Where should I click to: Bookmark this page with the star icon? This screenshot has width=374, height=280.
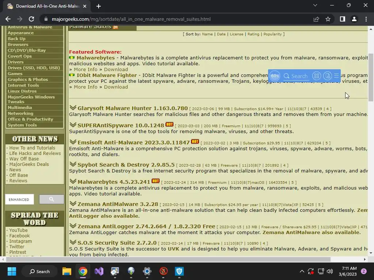pyautogui.click(x=328, y=19)
